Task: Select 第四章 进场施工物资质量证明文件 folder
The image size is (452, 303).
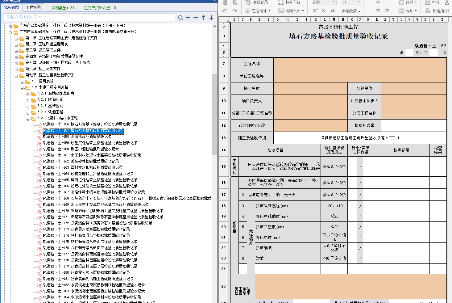Action: [54, 57]
